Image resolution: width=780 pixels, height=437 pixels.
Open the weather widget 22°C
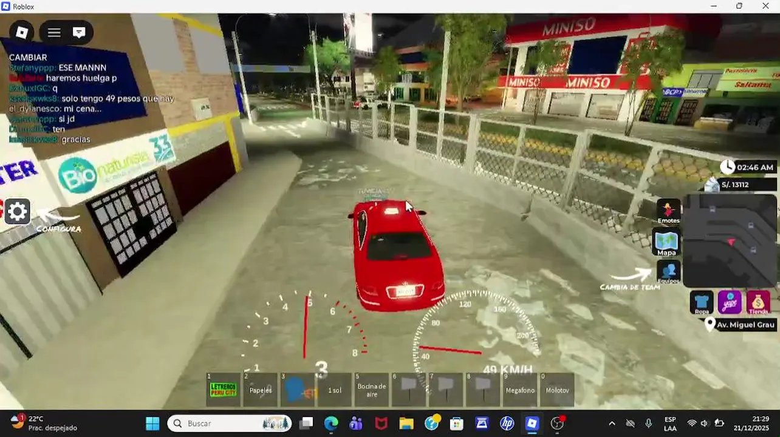click(44, 423)
